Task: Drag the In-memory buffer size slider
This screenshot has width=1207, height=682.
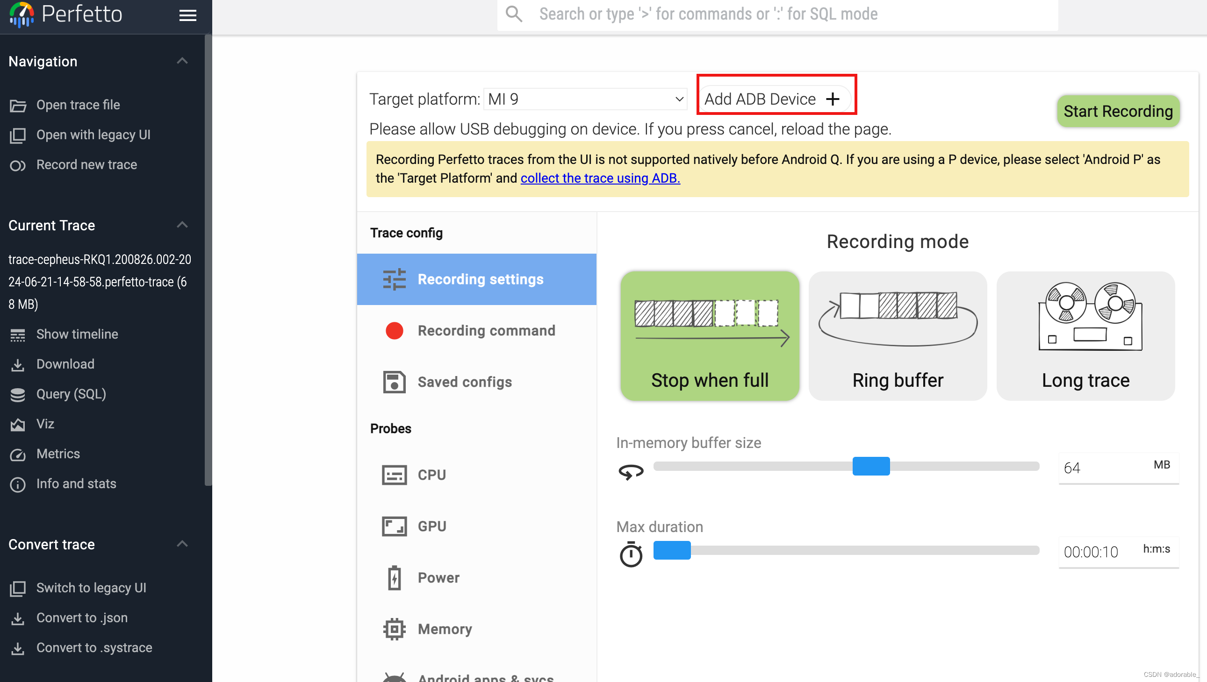Action: click(x=870, y=467)
